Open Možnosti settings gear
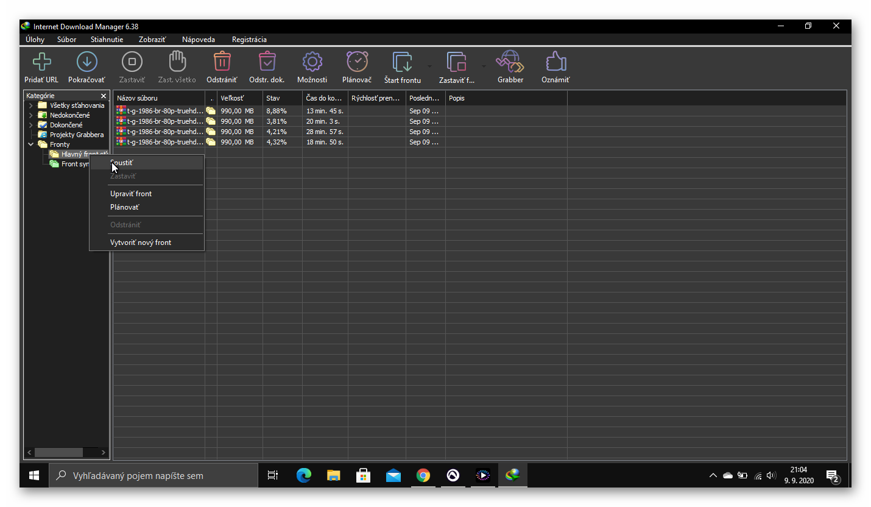 [x=312, y=62]
